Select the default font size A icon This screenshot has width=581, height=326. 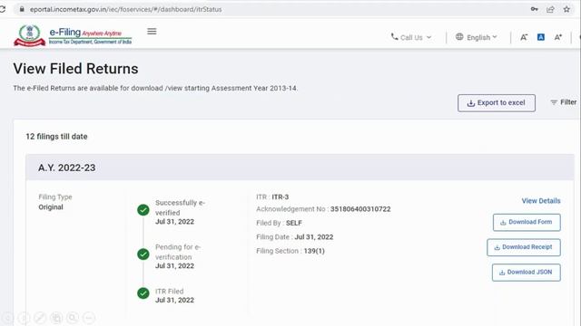(x=541, y=37)
